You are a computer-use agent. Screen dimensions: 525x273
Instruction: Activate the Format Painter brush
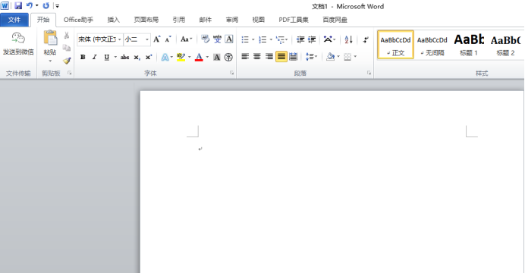[x=67, y=61]
